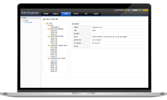Image resolution: width=167 pixels, height=100 pixels.
Task: Click the 대표 folder icon
Action: click(49, 25)
